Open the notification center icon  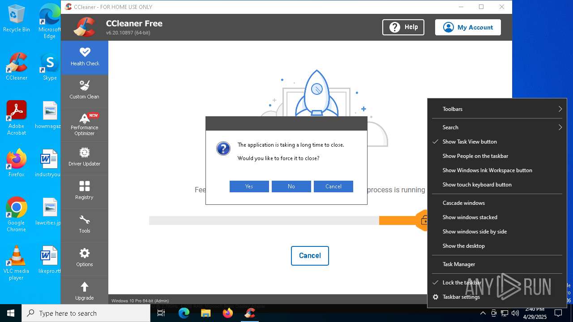pos(558,313)
